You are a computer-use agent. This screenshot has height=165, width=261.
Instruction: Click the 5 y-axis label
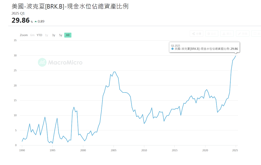pos(16,130)
